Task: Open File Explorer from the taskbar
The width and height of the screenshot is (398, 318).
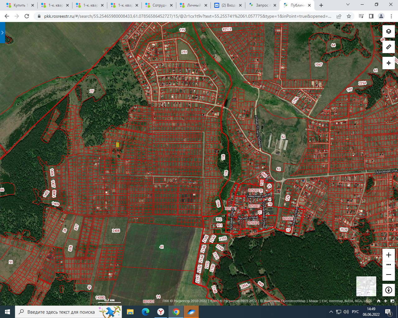Action: (x=130, y=312)
